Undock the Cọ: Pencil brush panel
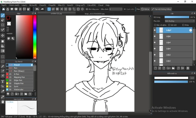 (33, 61)
